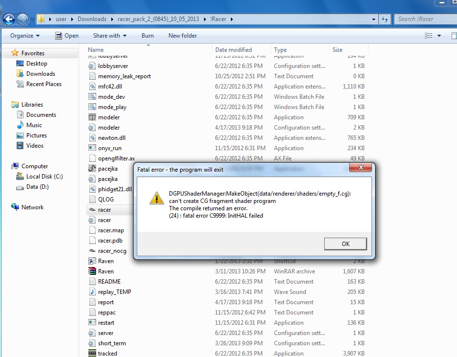Image resolution: width=457 pixels, height=357 pixels.
Task: Open the Organize menu
Action: point(25,36)
